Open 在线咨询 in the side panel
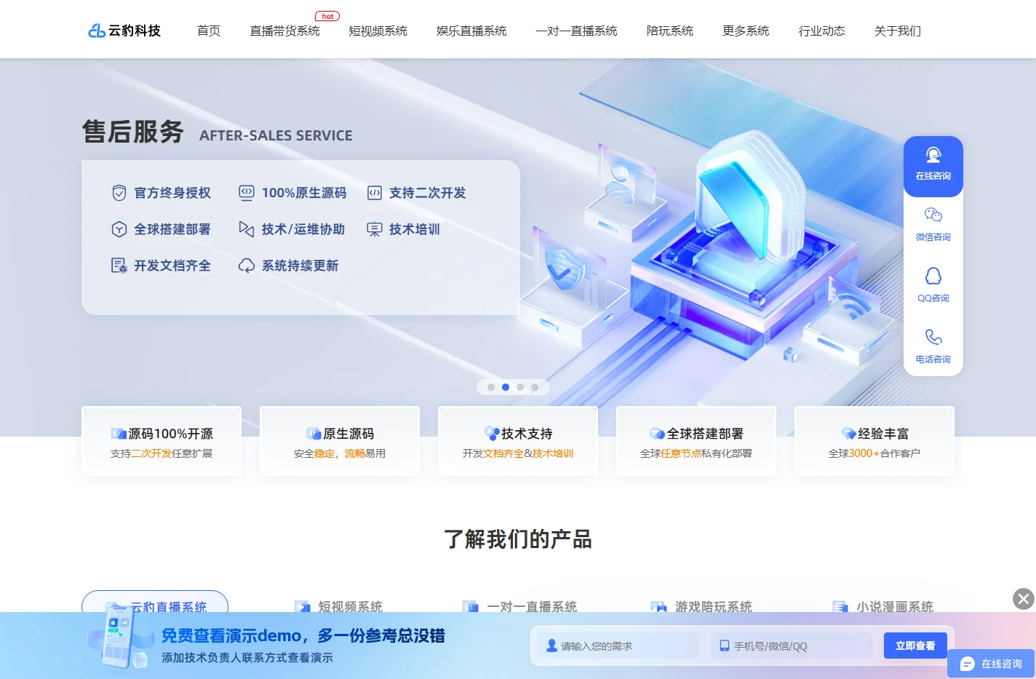Viewport: 1036px width, 679px height. pyautogui.click(x=933, y=166)
